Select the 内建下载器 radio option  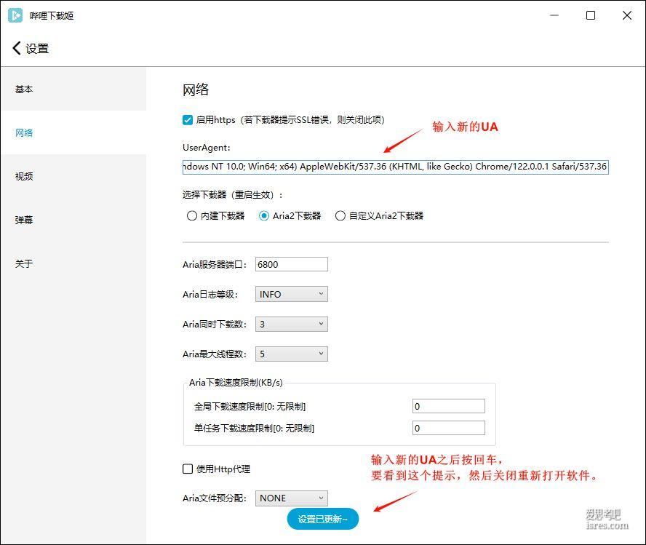[x=192, y=215]
